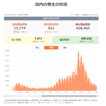Click the 現在感染者数 15,774 figure
Image resolution: width=106 pixels, height=106 pixels.
point(20,28)
